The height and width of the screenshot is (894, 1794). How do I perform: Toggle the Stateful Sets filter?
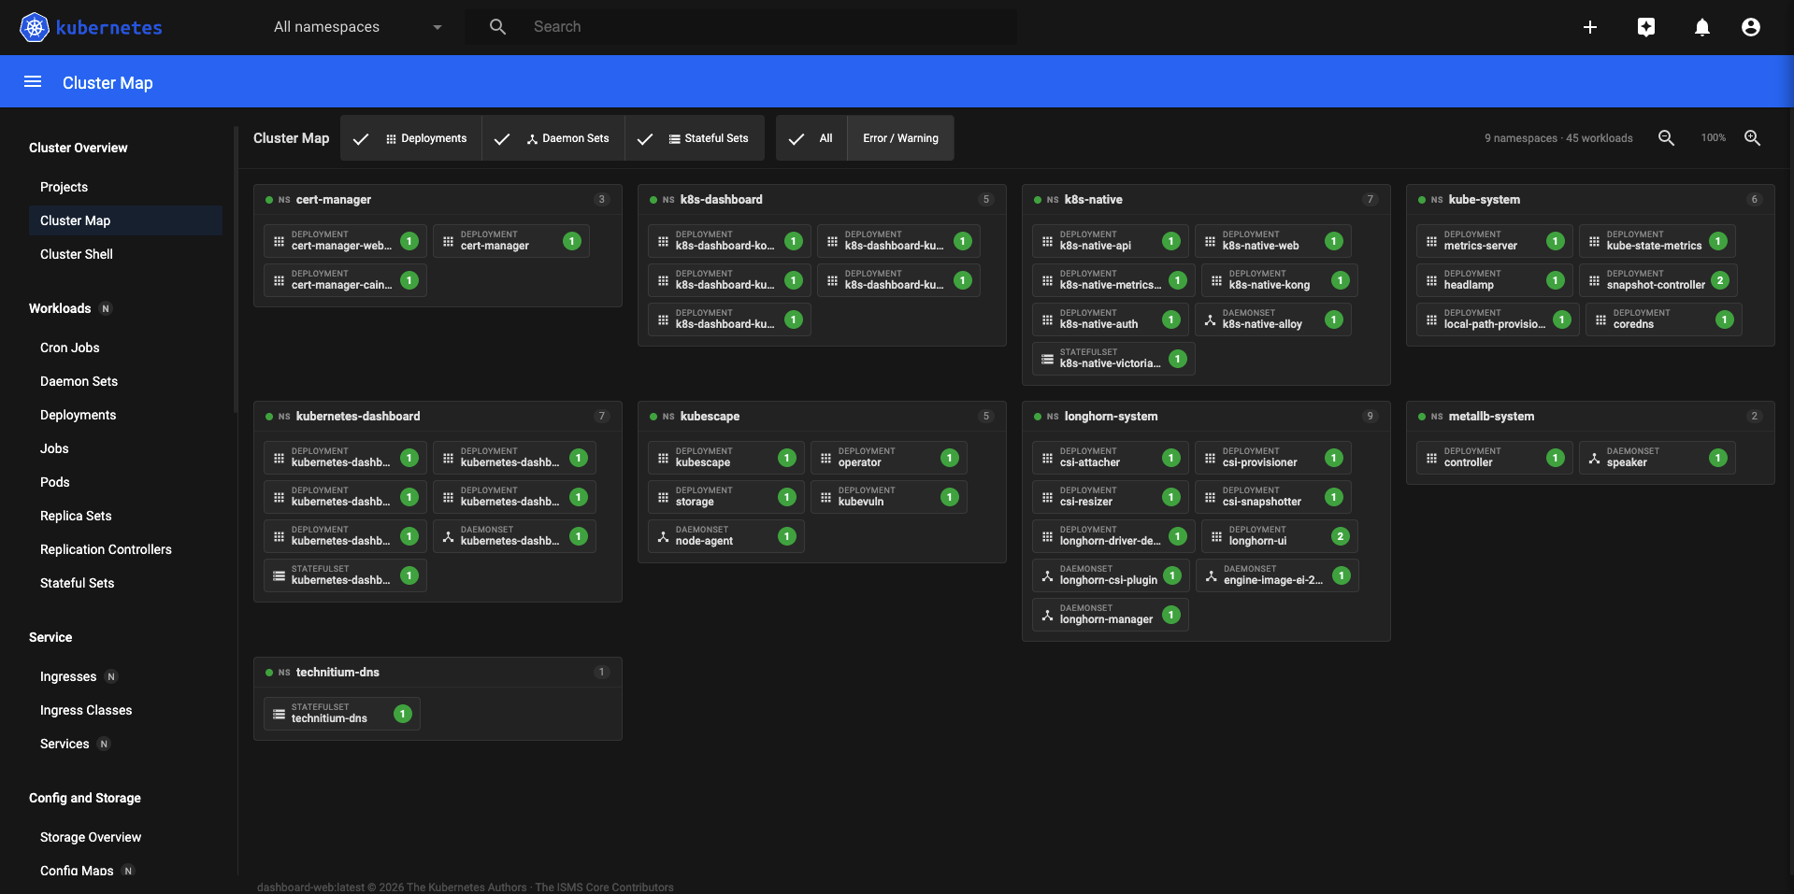tap(695, 138)
